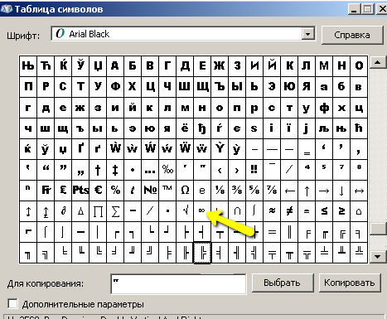Click the Копировать copy button
Viewport: 387px width, 319px height.
(350, 283)
